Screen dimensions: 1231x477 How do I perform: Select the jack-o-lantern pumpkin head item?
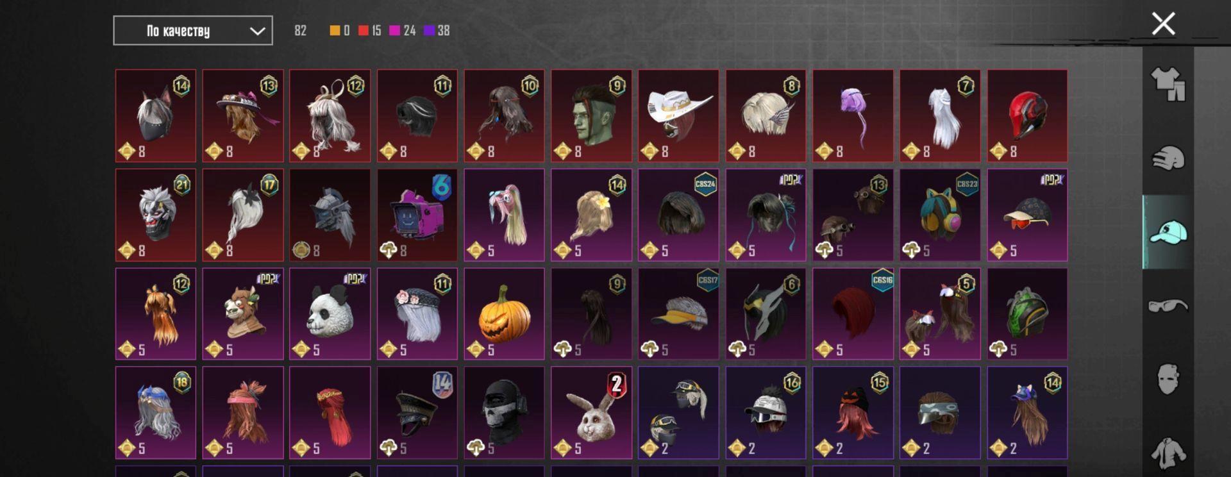pyautogui.click(x=504, y=314)
